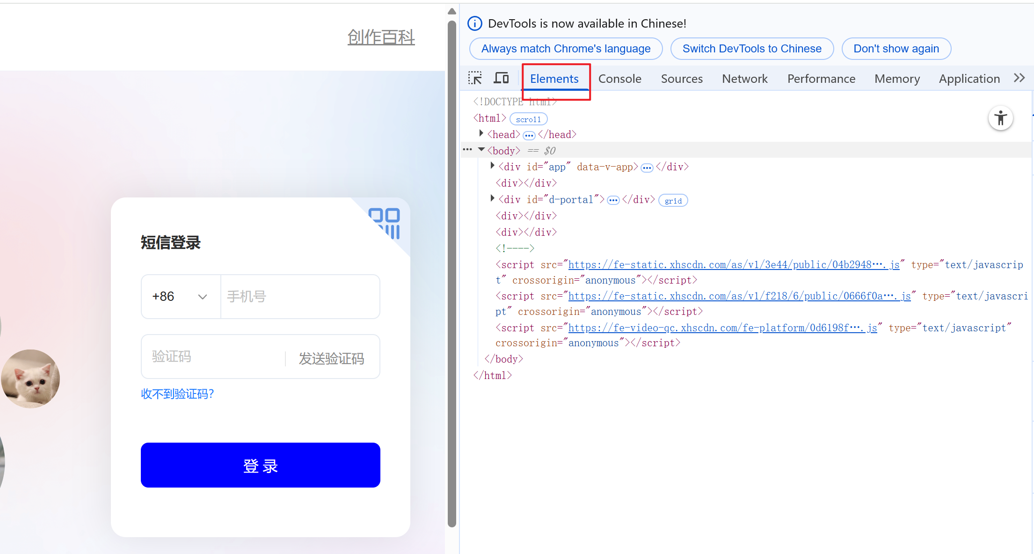
Task: Collapse the body element node
Action: (x=481, y=150)
